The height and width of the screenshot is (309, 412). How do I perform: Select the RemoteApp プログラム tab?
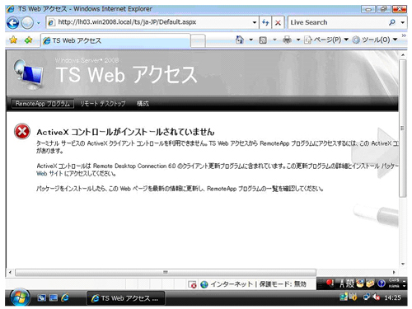[43, 104]
